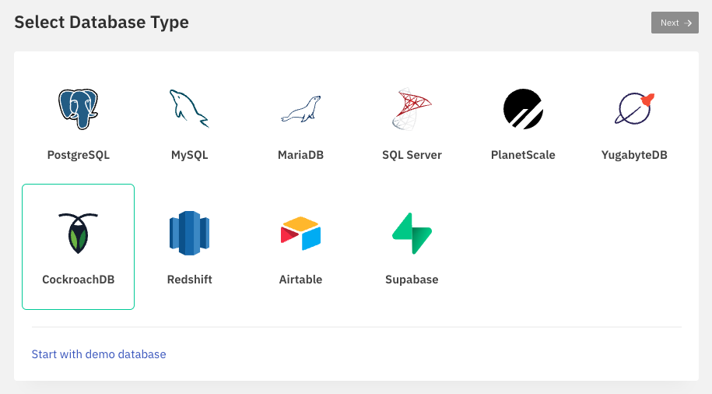Select the PostgreSQL elephant icon

click(78, 109)
